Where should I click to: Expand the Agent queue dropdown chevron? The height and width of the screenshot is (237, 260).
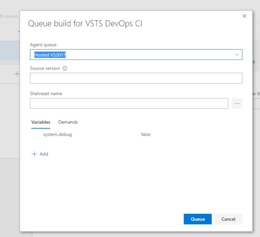[x=237, y=54]
